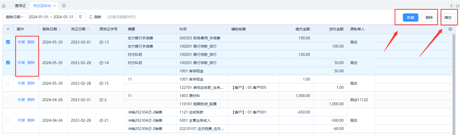Sort by 凭证日期 column arrows
The image size is (460, 135).
coord(88,29)
